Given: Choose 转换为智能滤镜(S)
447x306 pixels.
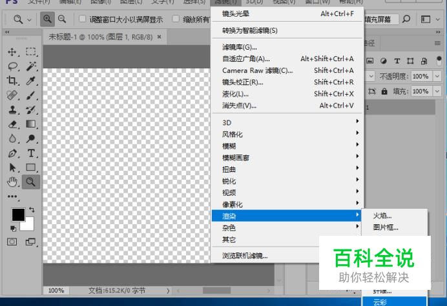Looking at the screenshot, I should click(287, 30).
